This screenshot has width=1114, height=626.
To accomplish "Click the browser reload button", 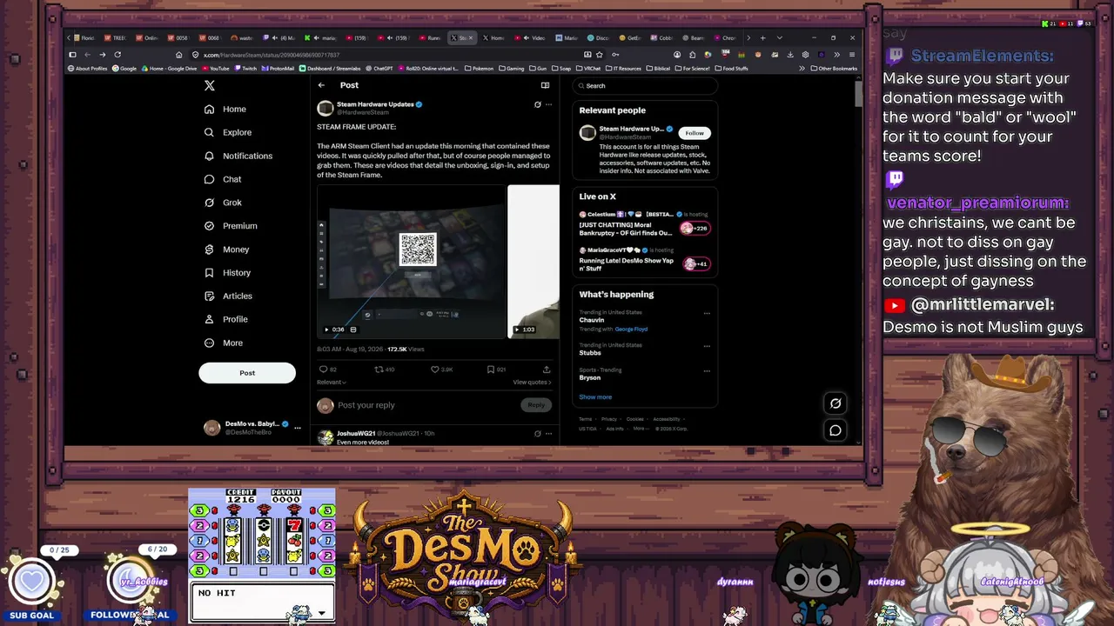I will 117,55.
